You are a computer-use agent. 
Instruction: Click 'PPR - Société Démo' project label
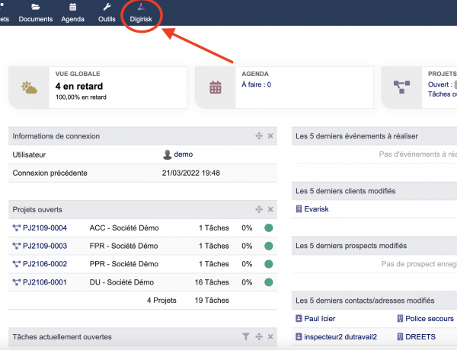124,264
